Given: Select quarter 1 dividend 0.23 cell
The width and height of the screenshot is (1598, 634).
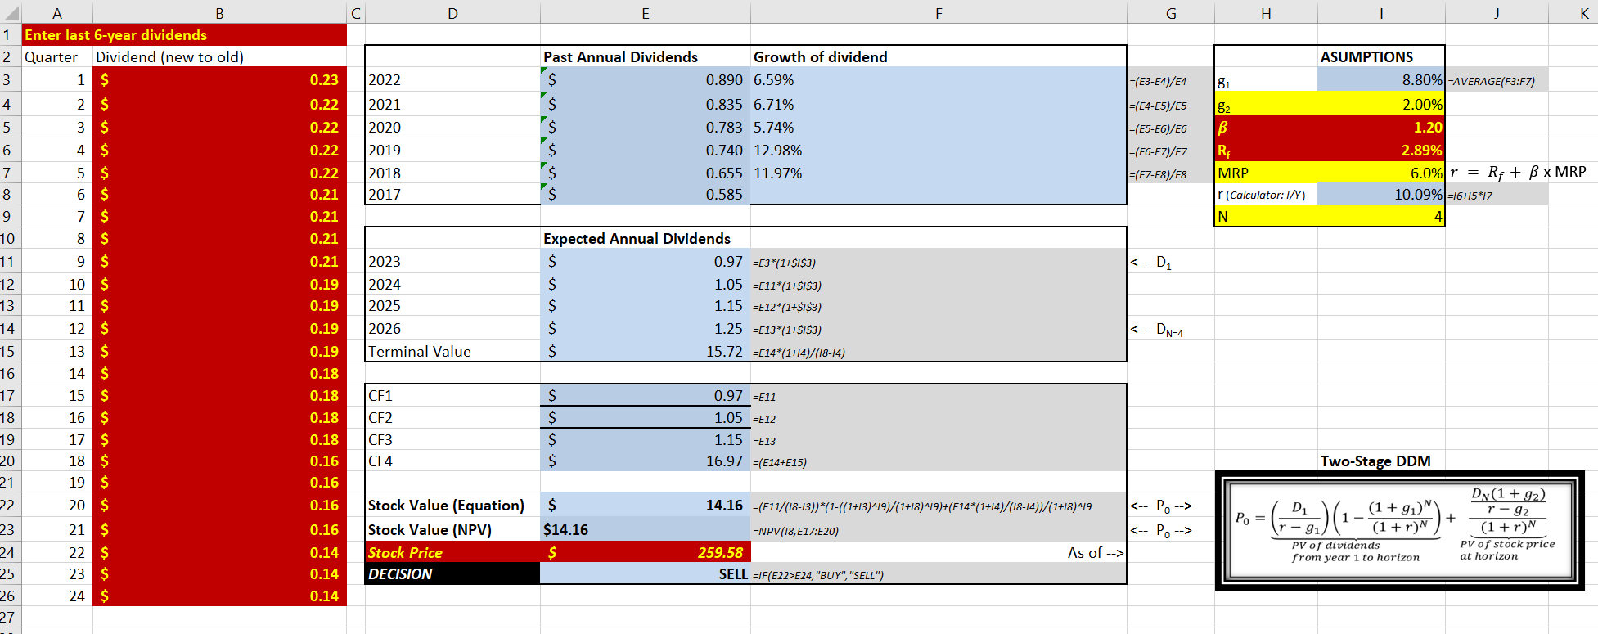Looking at the screenshot, I should (219, 79).
